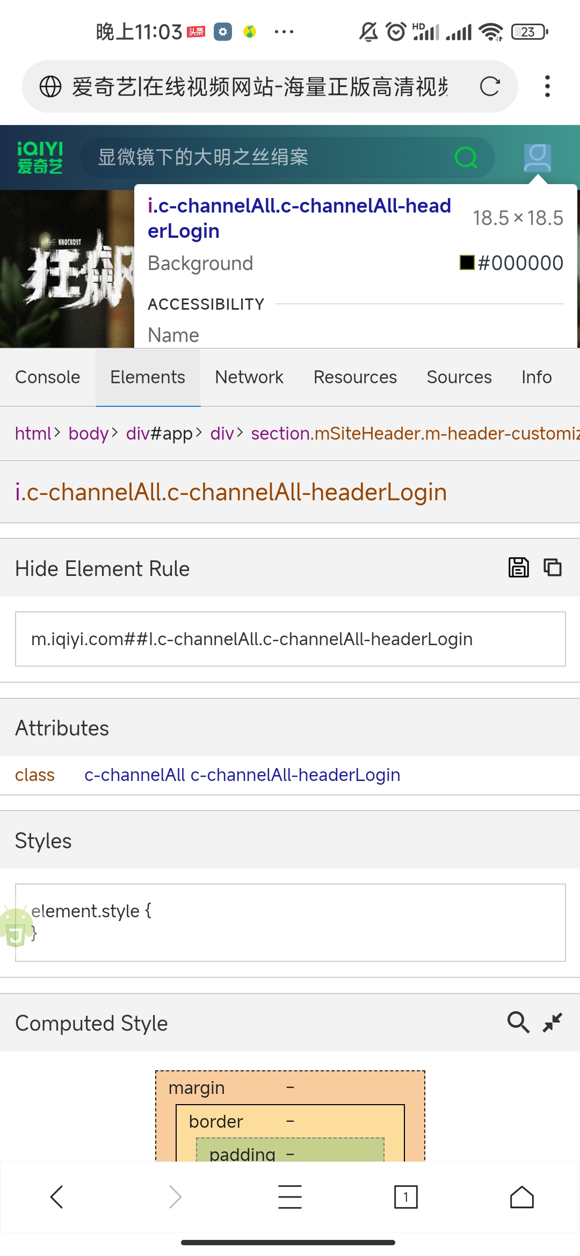Image resolution: width=580 pixels, height=1256 pixels.
Task: Tap the user login avatar icon
Action: pos(538,158)
